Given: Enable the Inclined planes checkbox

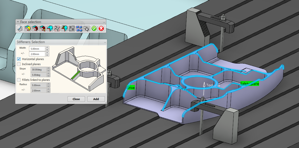Looking at the screenshot, I should point(19,64).
